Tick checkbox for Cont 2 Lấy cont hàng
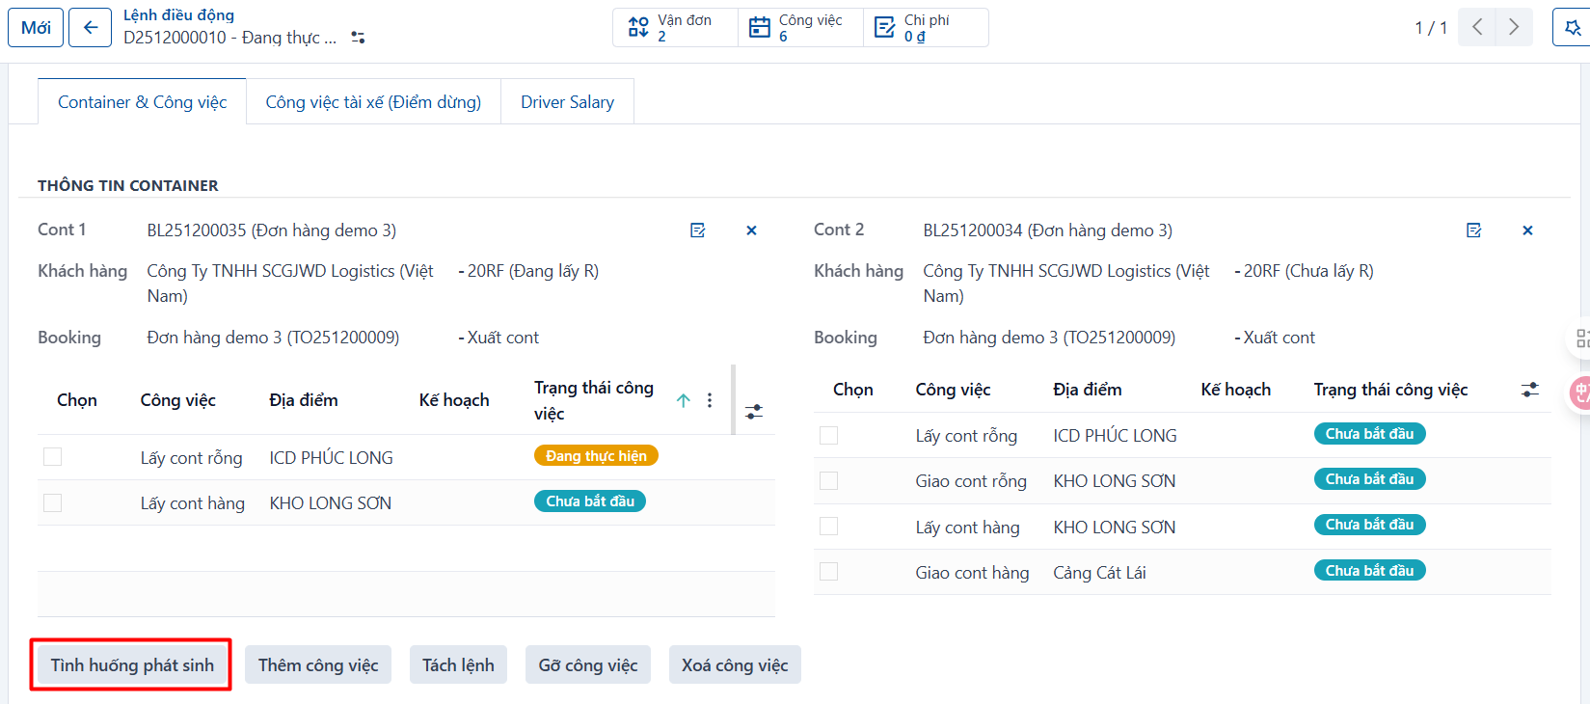 (x=828, y=527)
